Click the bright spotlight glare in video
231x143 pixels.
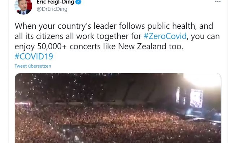(x=202, y=80)
